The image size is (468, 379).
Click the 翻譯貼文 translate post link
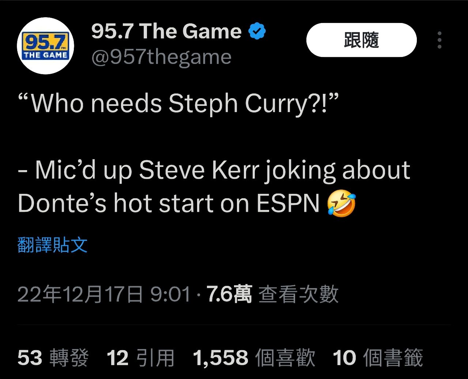(52, 245)
